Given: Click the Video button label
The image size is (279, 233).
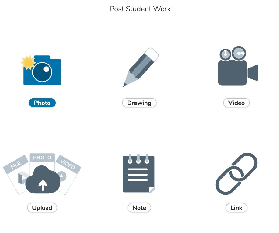Looking at the screenshot, I should pyautogui.click(x=236, y=103).
